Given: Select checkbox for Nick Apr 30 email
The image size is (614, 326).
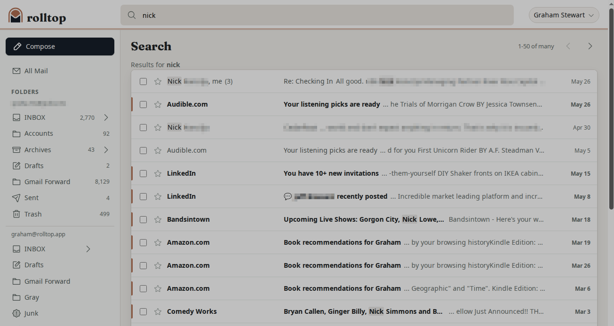Looking at the screenshot, I should click(144, 127).
